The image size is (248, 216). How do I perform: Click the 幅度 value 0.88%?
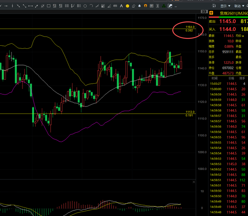pos(229,46)
